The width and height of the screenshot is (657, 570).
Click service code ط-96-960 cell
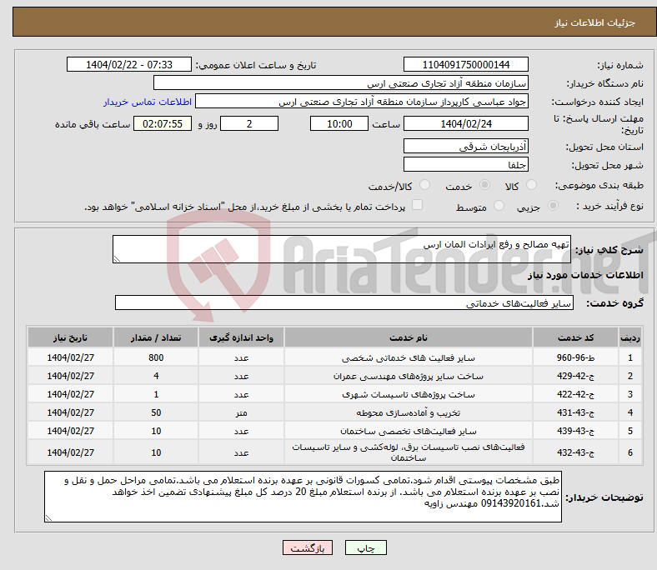(x=576, y=357)
